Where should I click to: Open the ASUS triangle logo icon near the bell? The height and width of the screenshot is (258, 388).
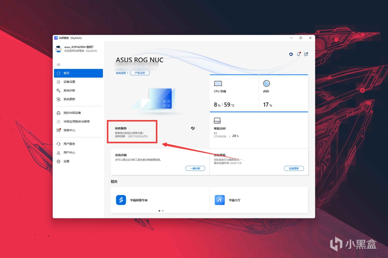(x=291, y=54)
